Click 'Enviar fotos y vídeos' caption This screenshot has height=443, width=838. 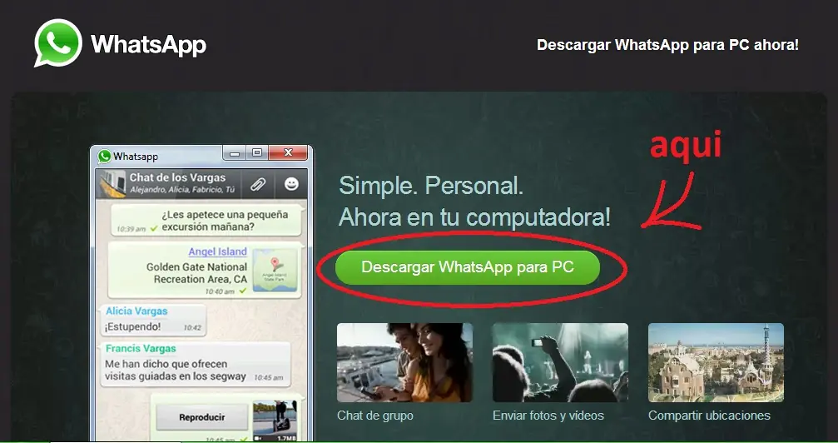tap(548, 416)
